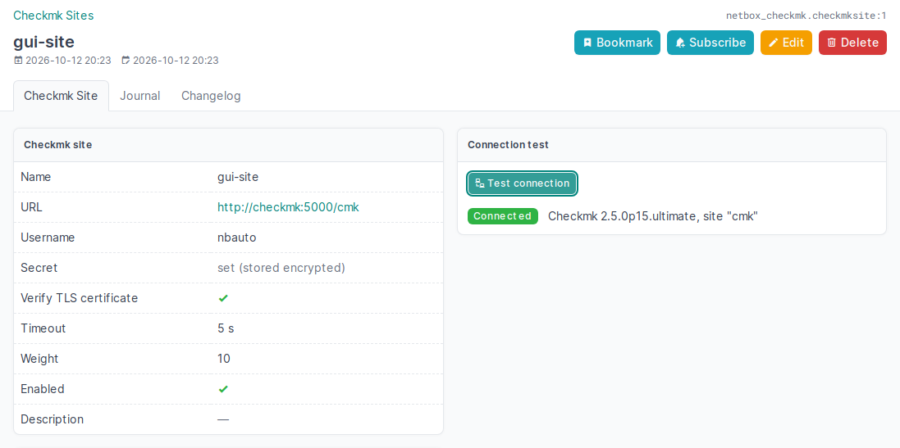Click the Timeout value 5 s

coord(226,328)
